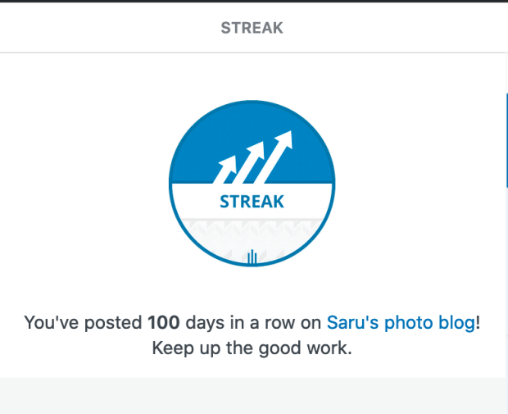Click the Streak achievement badge circle
This screenshot has width=508, height=414.
tap(252, 185)
